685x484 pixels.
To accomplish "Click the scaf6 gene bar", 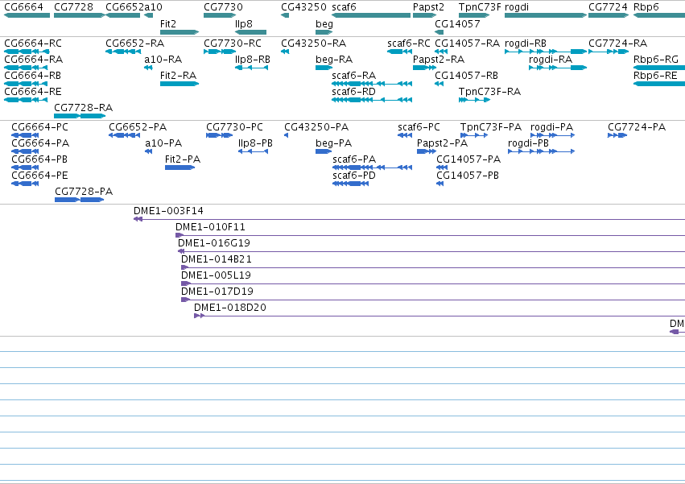I will pos(371,15).
